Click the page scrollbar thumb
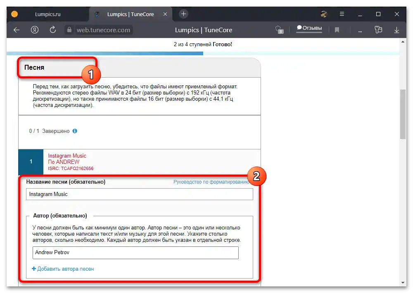 coord(403,114)
